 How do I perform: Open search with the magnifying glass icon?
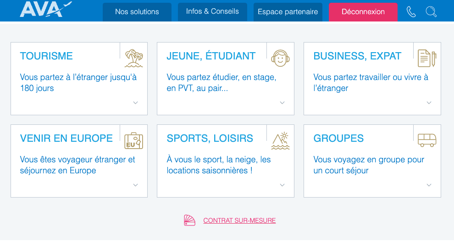point(431,12)
